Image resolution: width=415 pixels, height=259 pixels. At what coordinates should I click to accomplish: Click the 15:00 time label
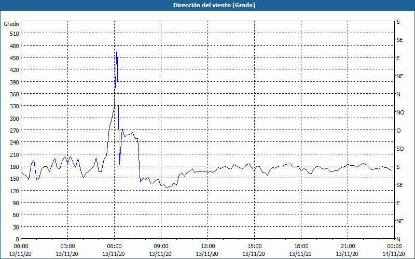click(x=254, y=247)
